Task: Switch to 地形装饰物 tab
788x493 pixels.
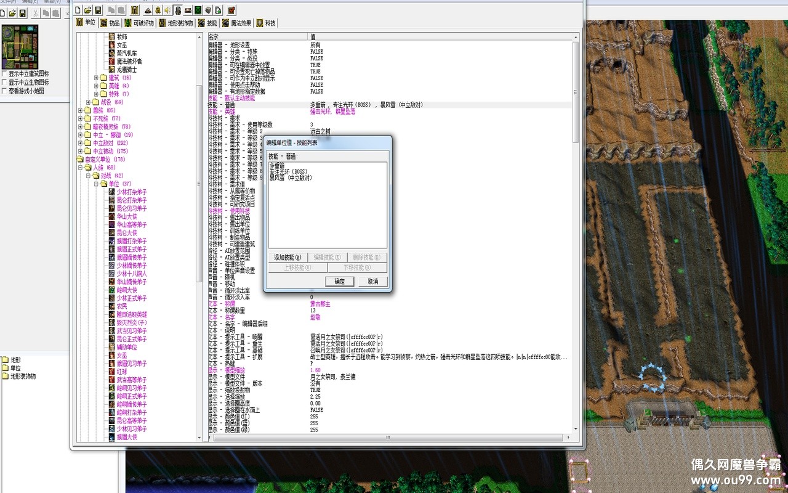Action: click(177, 23)
